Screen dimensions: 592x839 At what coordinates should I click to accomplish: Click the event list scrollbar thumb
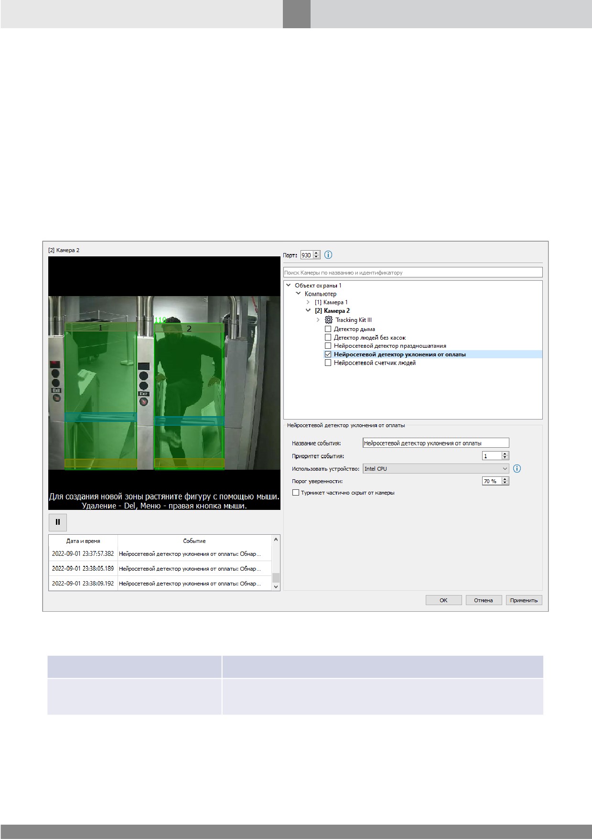pos(276,577)
